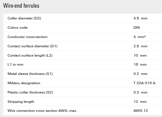Select the Metal sleeve thickness (S1) label
This screenshot has width=162, height=117.
[30, 74]
